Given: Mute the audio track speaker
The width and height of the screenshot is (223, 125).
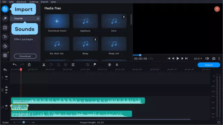Looking at the screenshot, I should tap(6, 106).
